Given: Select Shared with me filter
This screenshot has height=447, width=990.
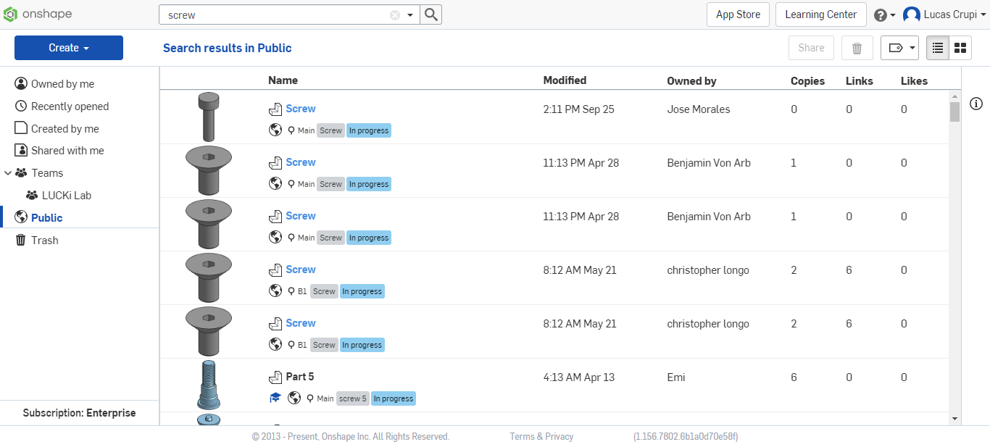Looking at the screenshot, I should (67, 151).
